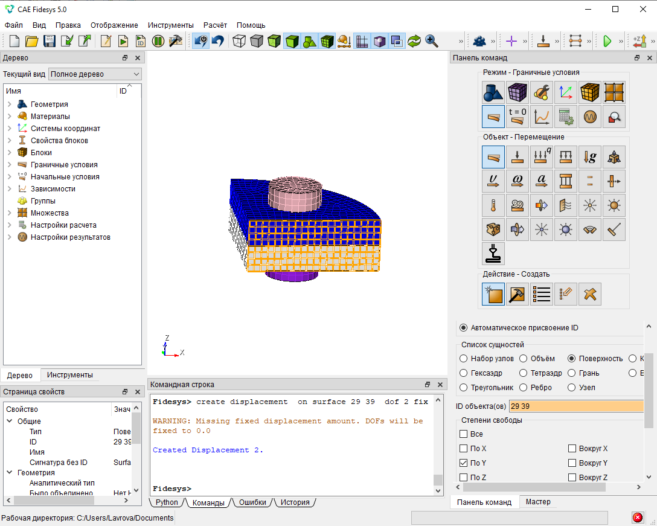Expand the Геометрия tree node
This screenshot has height=526, width=657.
pyautogui.click(x=10, y=104)
